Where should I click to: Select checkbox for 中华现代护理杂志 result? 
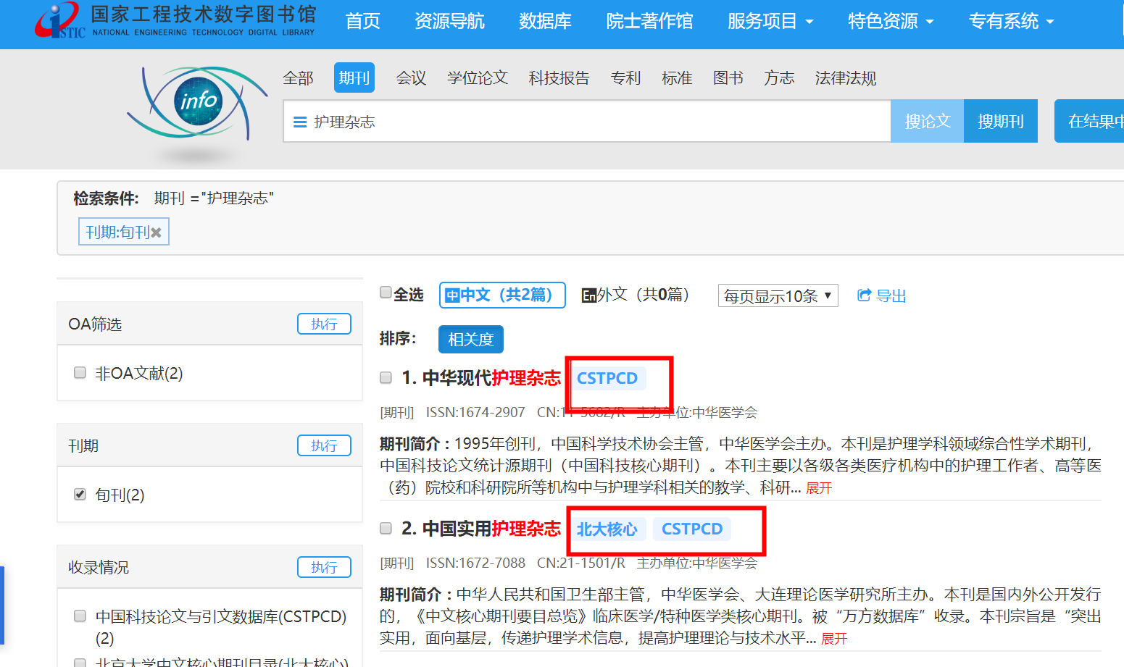click(386, 378)
